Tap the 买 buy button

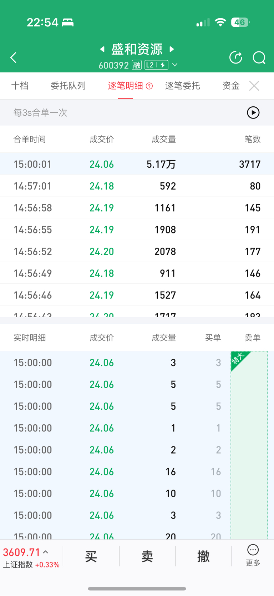click(91, 556)
